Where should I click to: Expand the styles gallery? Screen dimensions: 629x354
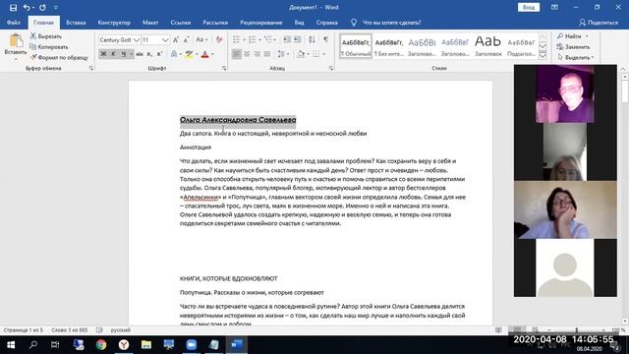(543, 56)
